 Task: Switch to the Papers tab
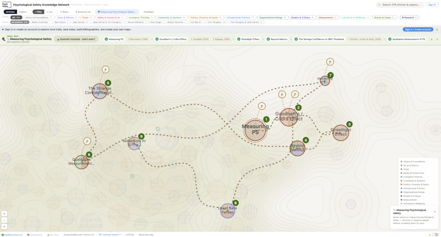click(23, 12)
